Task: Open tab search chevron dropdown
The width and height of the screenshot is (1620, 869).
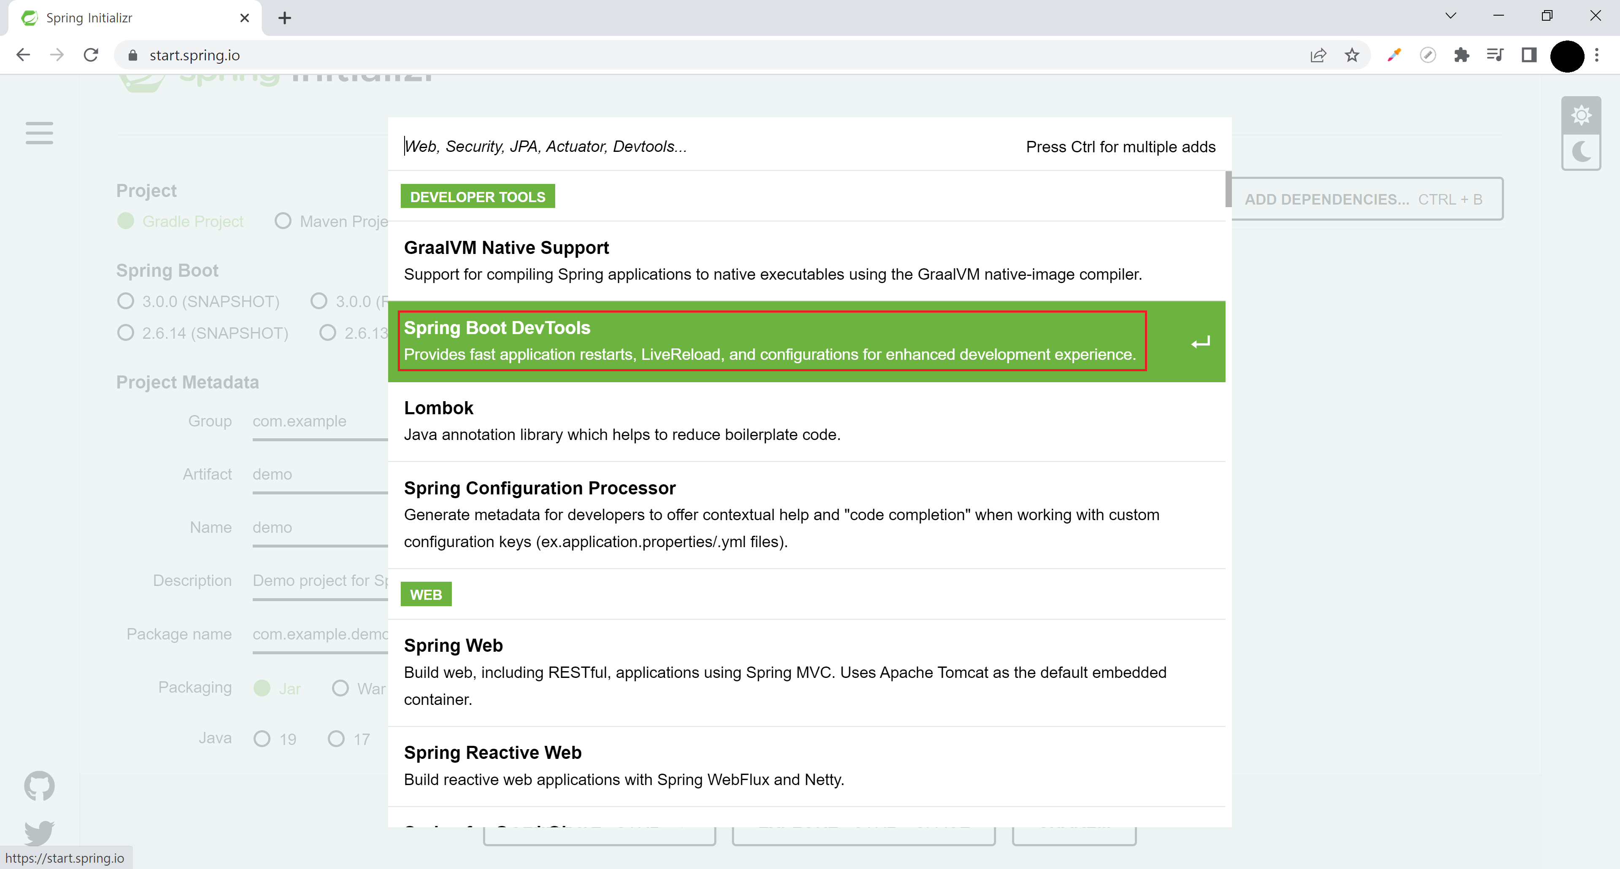Action: (1450, 16)
